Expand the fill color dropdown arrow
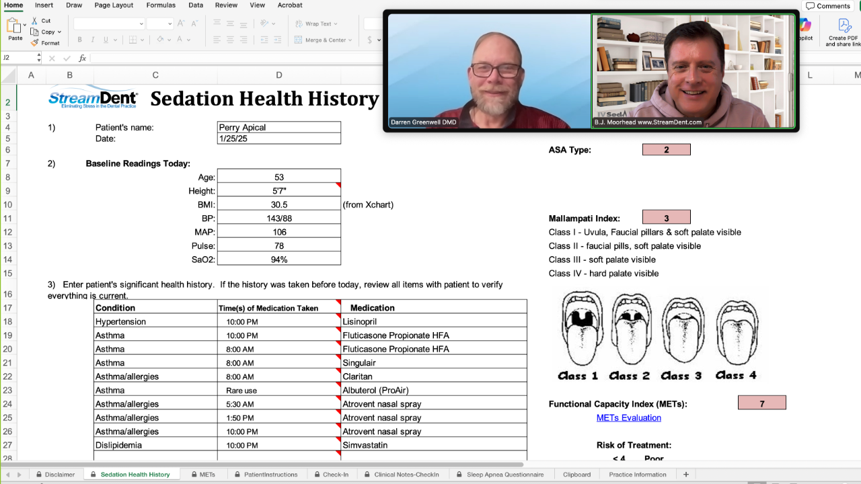 click(x=171, y=40)
